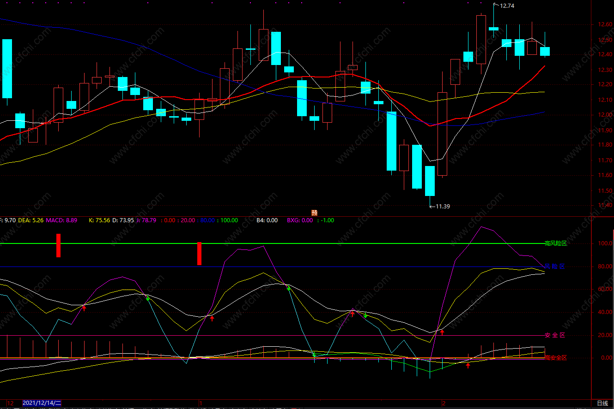The width and height of the screenshot is (614, 409).
Task: Click the 2021/12/14/二 date label
Action: click(42, 403)
